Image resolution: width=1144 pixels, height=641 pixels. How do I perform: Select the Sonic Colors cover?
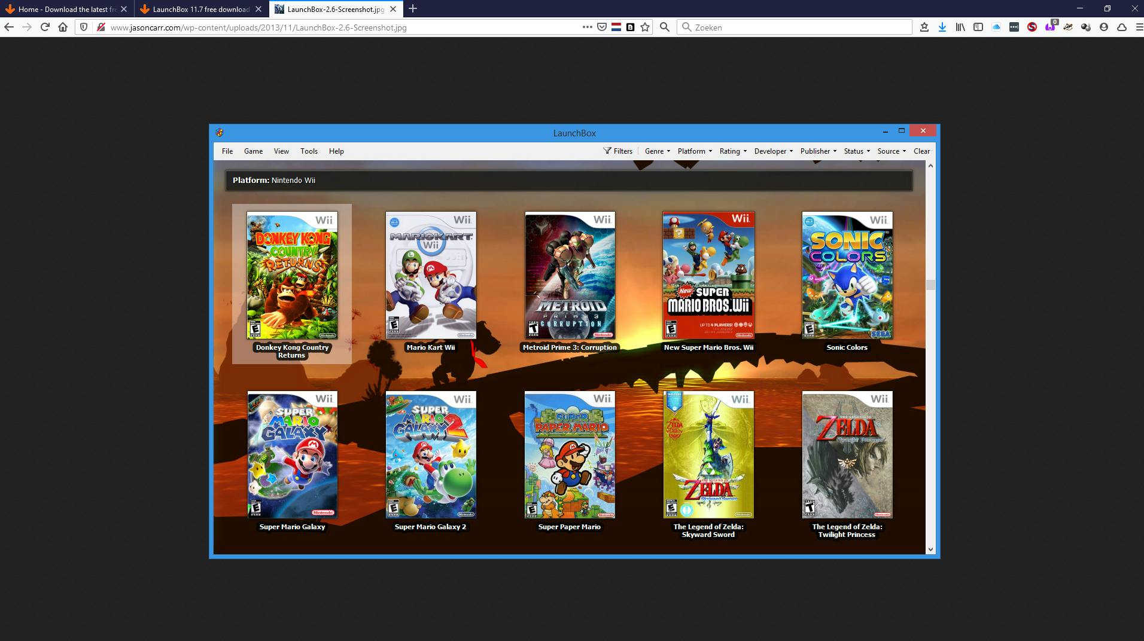tap(847, 275)
